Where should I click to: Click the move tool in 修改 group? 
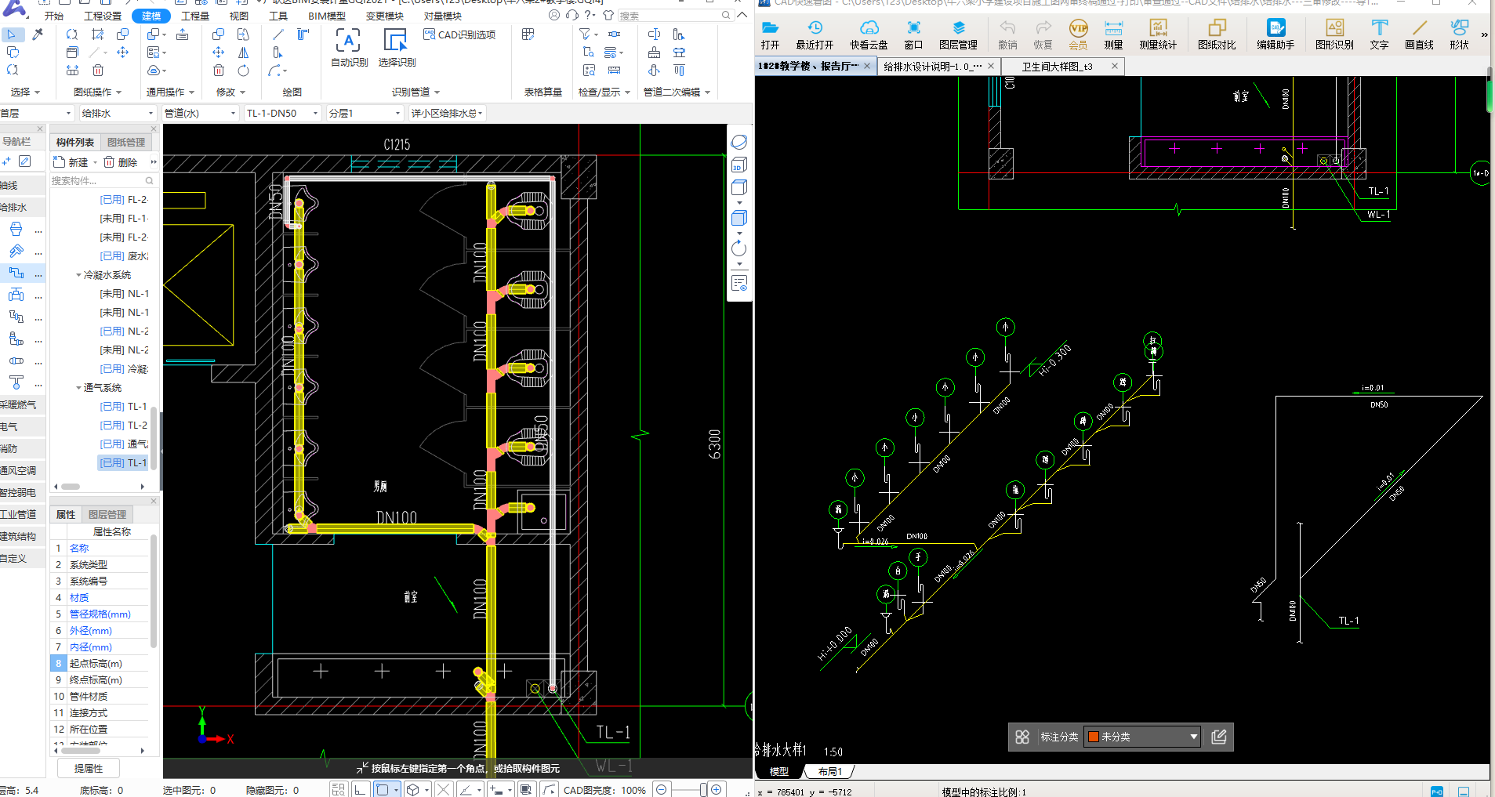(x=219, y=53)
